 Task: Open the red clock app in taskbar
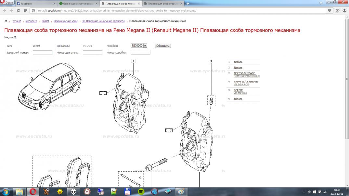click(87, 192)
